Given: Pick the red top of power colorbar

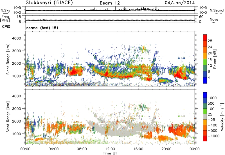Looking at the screenshot, I should [205, 37].
